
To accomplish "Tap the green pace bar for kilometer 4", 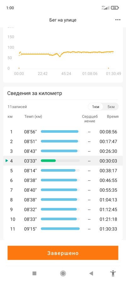I will point(48,161).
